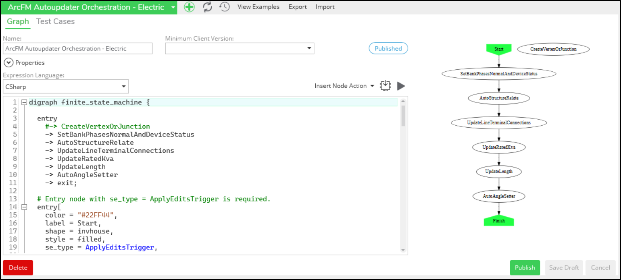Viewport: 621px width, 280px height.
Task: Click the comment about ApplyEditsTrigger entry node
Action: pyautogui.click(x=154, y=199)
